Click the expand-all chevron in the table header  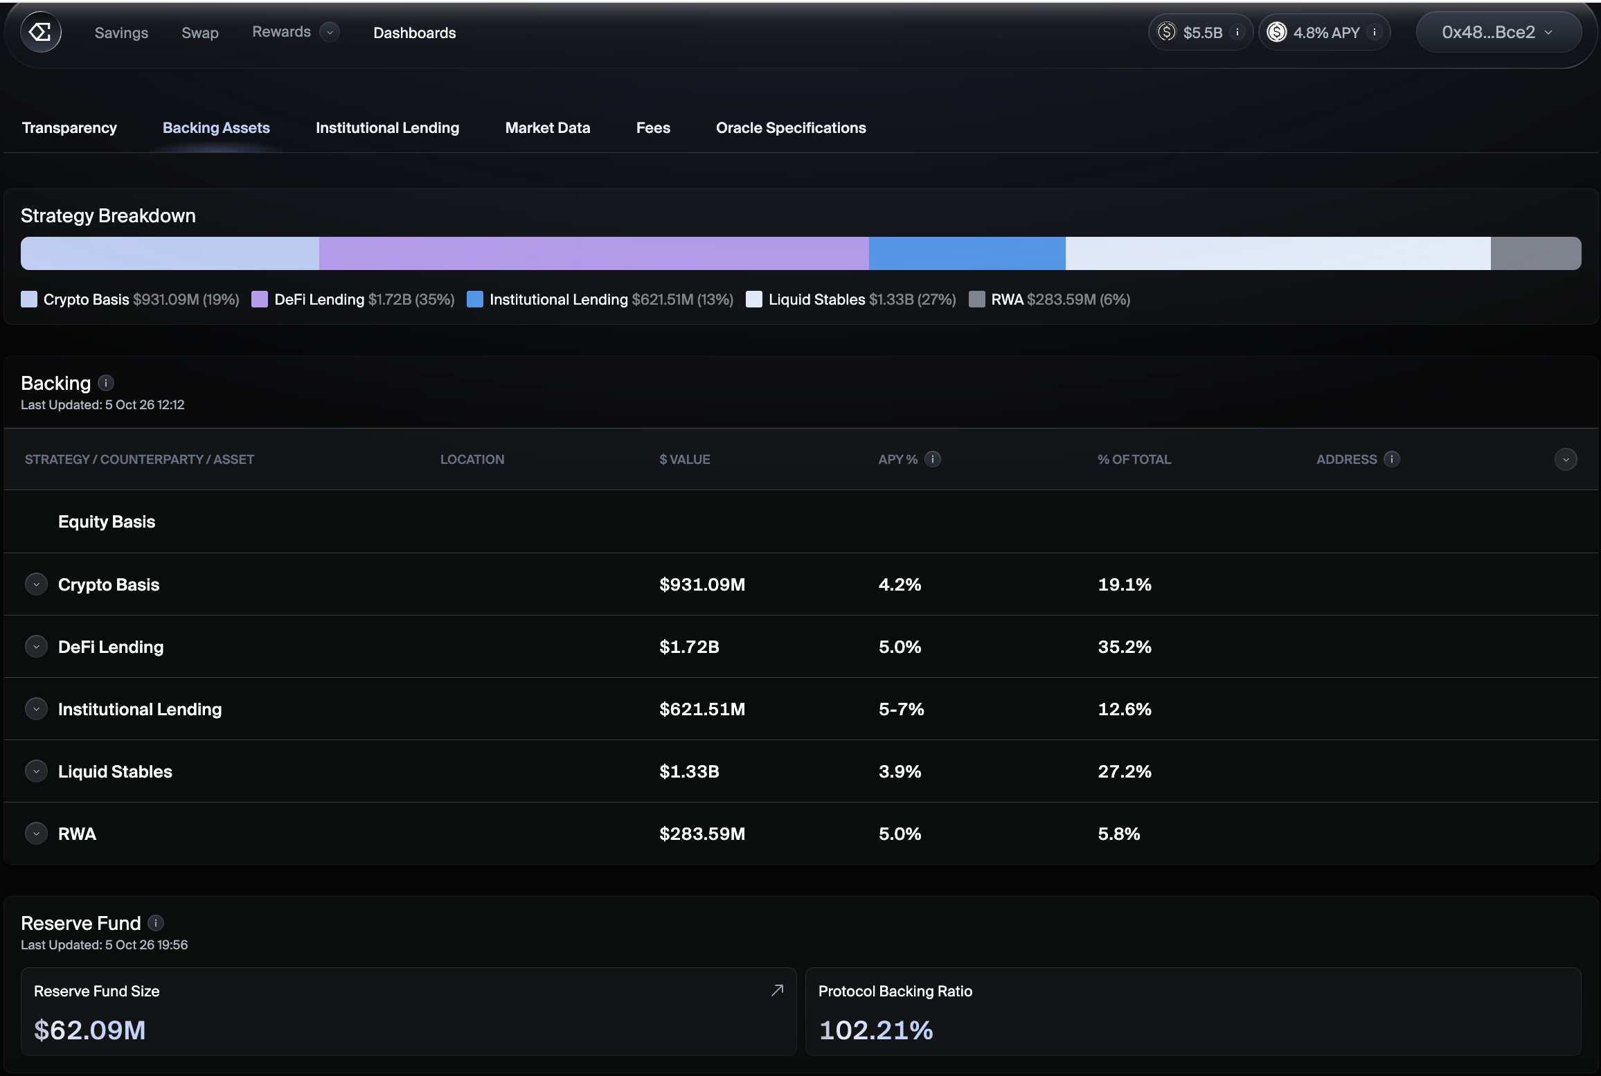1566,459
